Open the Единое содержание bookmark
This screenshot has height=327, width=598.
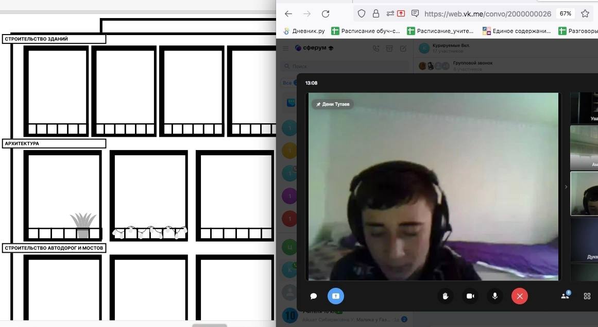tap(517, 31)
